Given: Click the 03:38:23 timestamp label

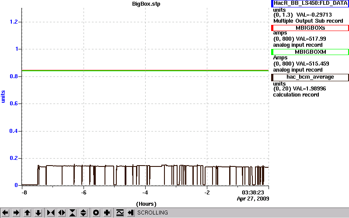Looking at the screenshot, I should 253,192.
